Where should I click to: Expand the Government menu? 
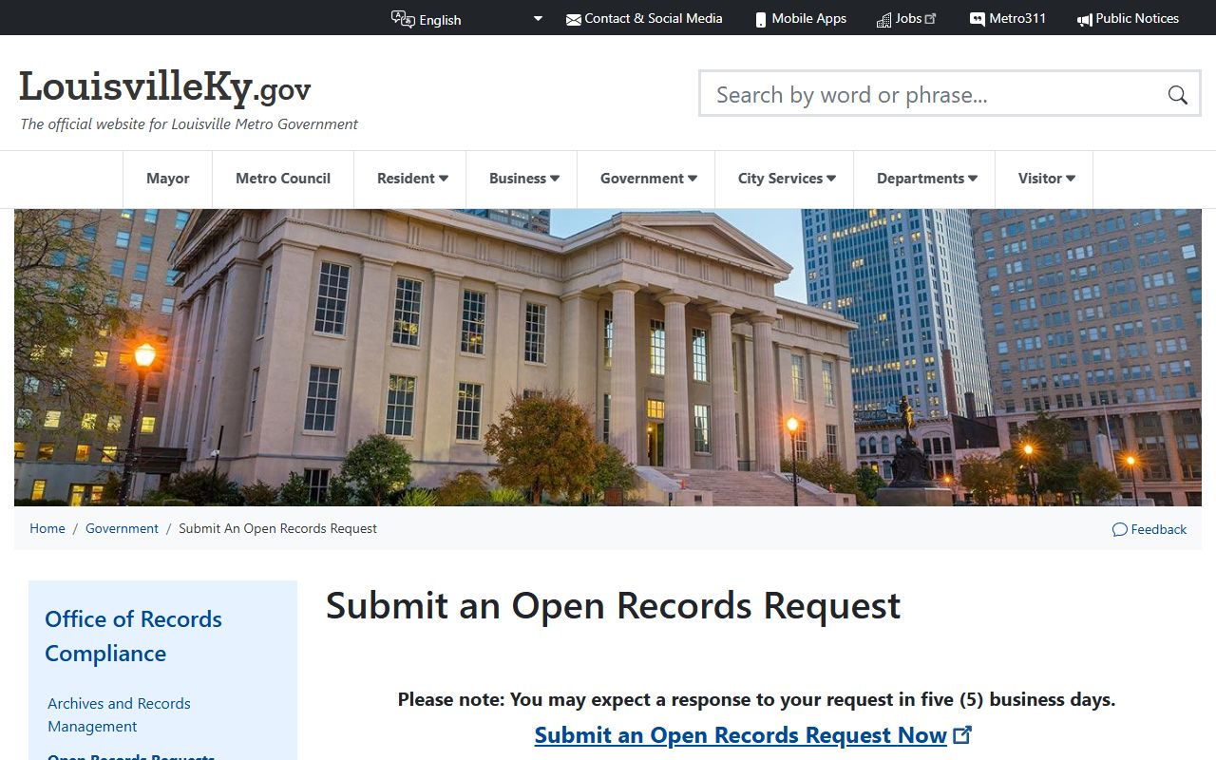649,179
